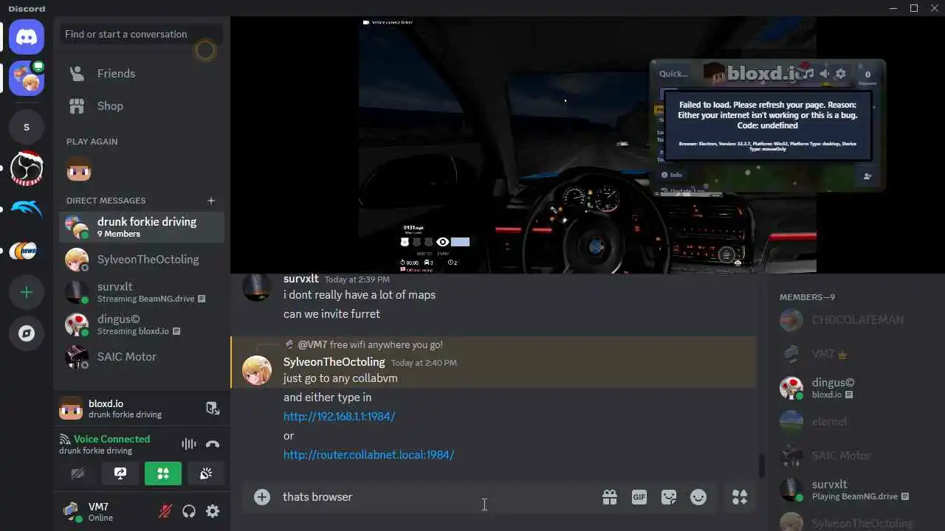Click the bloxd.io activity leave icon
Viewport: 945px width, 531px height.
[212, 408]
